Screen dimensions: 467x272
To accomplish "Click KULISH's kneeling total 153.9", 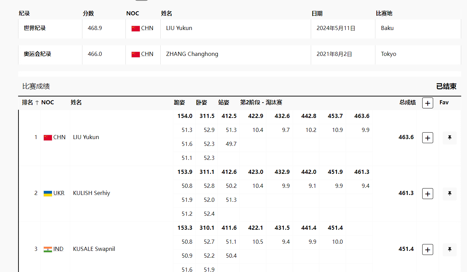I will 185,172.
